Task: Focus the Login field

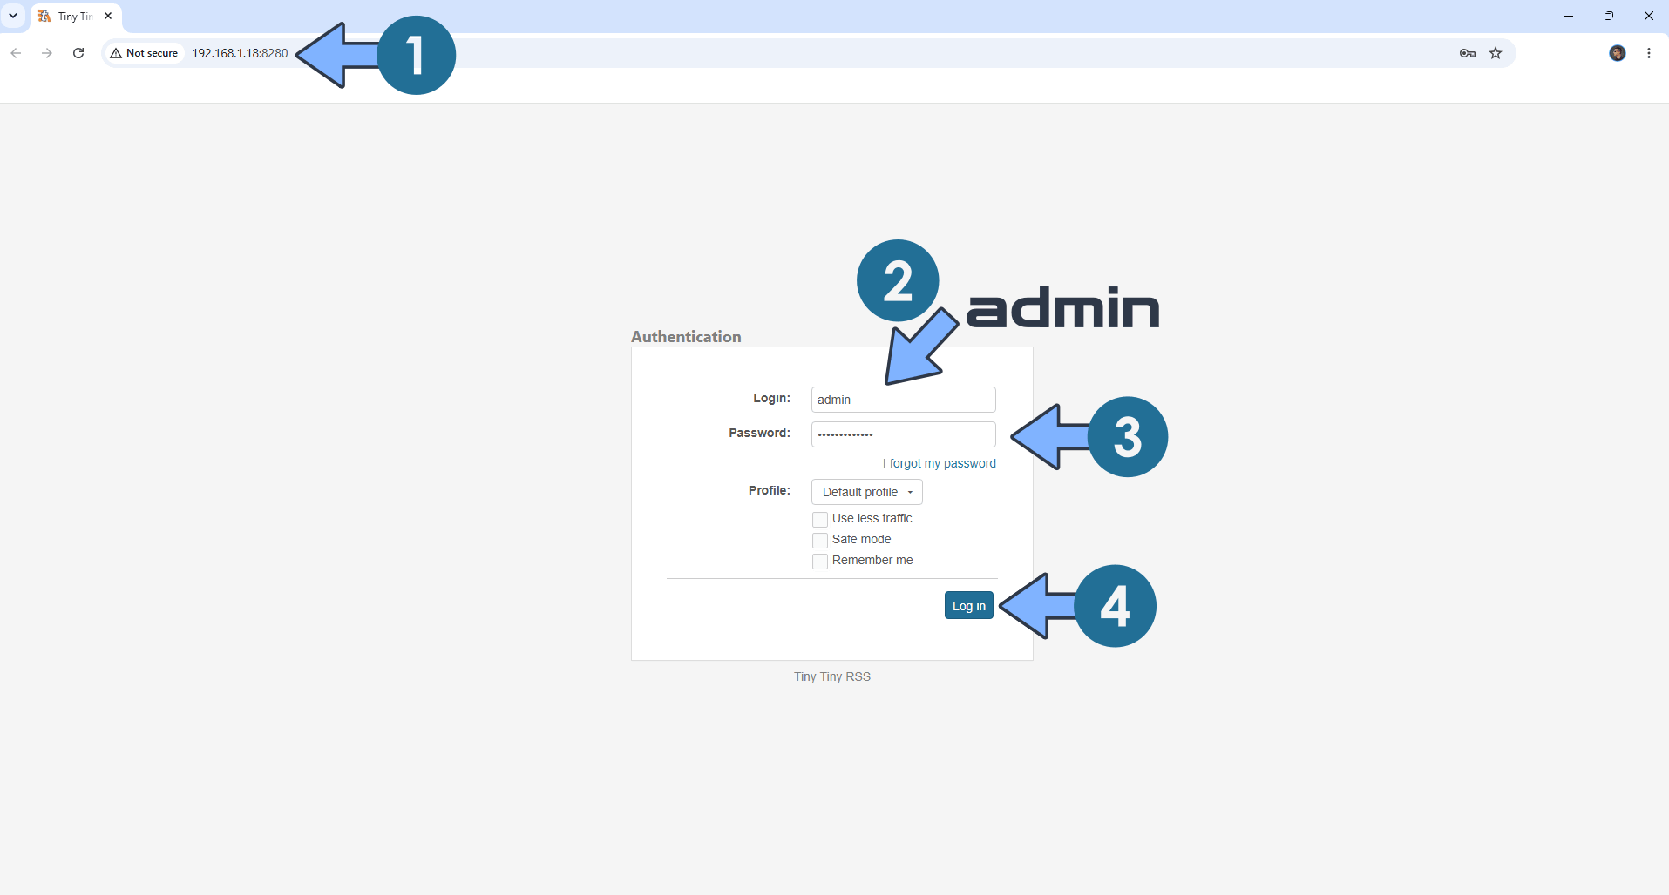Action: (903, 400)
